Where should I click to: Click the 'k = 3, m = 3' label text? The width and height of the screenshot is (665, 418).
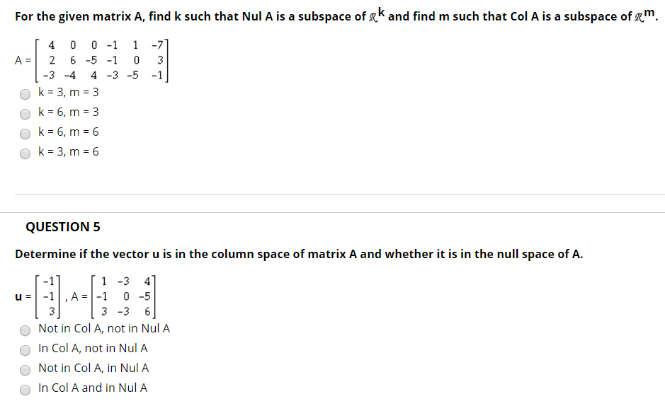[x=69, y=92]
